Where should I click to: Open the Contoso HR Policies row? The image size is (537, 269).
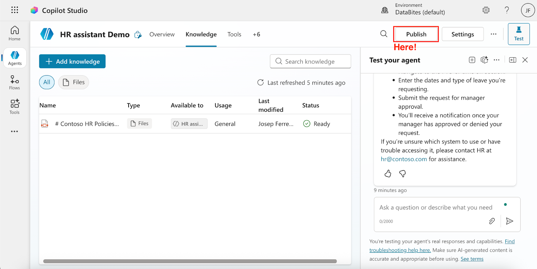click(x=195, y=124)
